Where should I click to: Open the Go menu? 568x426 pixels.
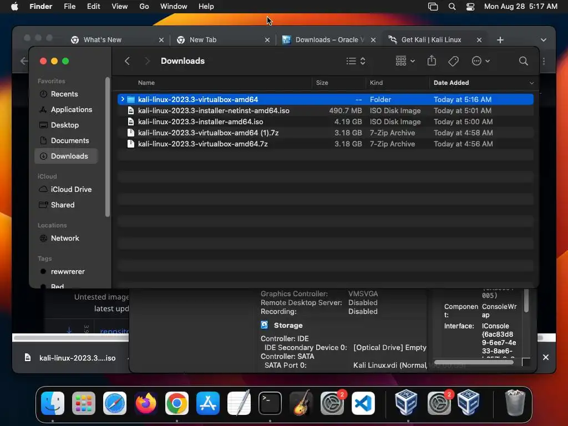144,7
